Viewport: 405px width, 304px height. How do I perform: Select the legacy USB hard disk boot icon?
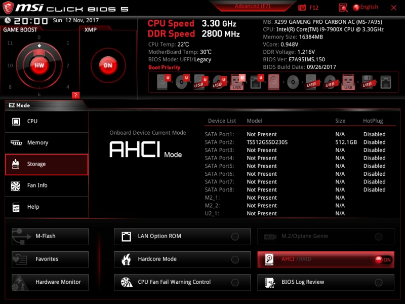point(311,82)
